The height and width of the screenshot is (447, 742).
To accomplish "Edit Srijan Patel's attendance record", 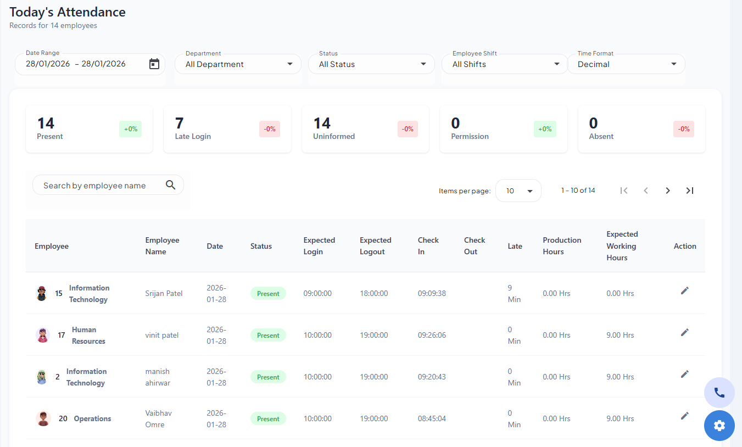I will coord(684,290).
